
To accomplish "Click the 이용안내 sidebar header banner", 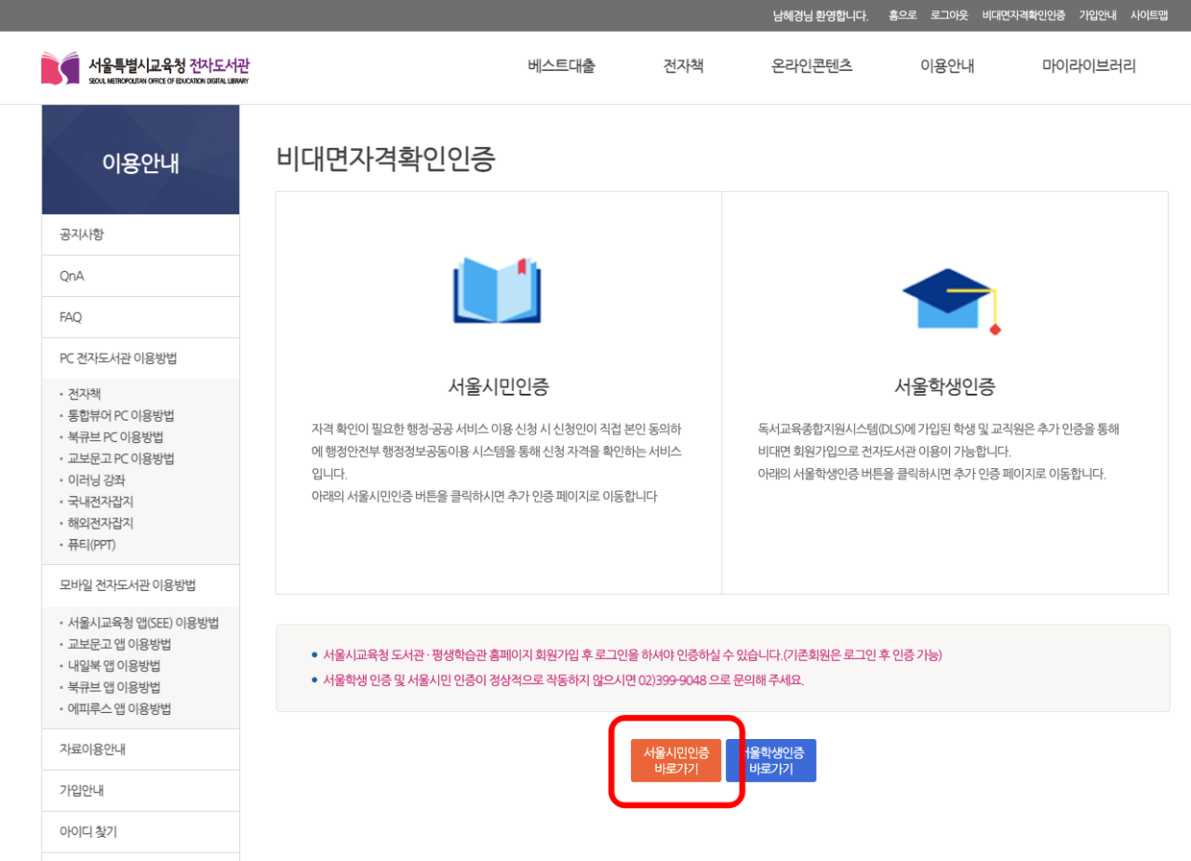I will pos(141,160).
